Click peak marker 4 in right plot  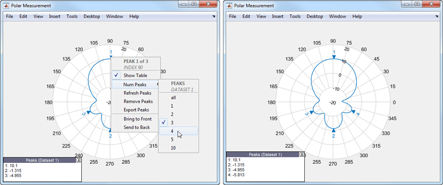[x=353, y=112]
